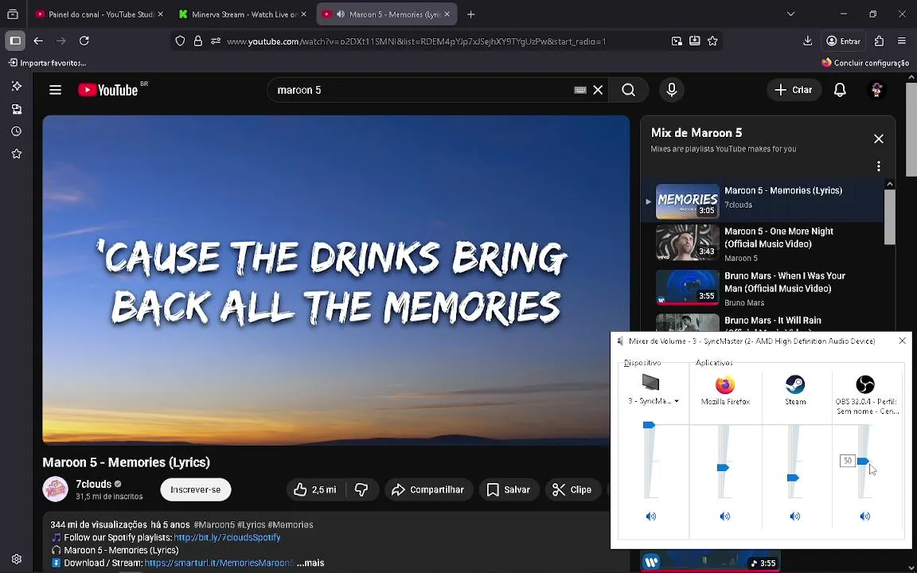Show site shield tracking protection info
This screenshot has width=917, height=573.
coord(180,41)
